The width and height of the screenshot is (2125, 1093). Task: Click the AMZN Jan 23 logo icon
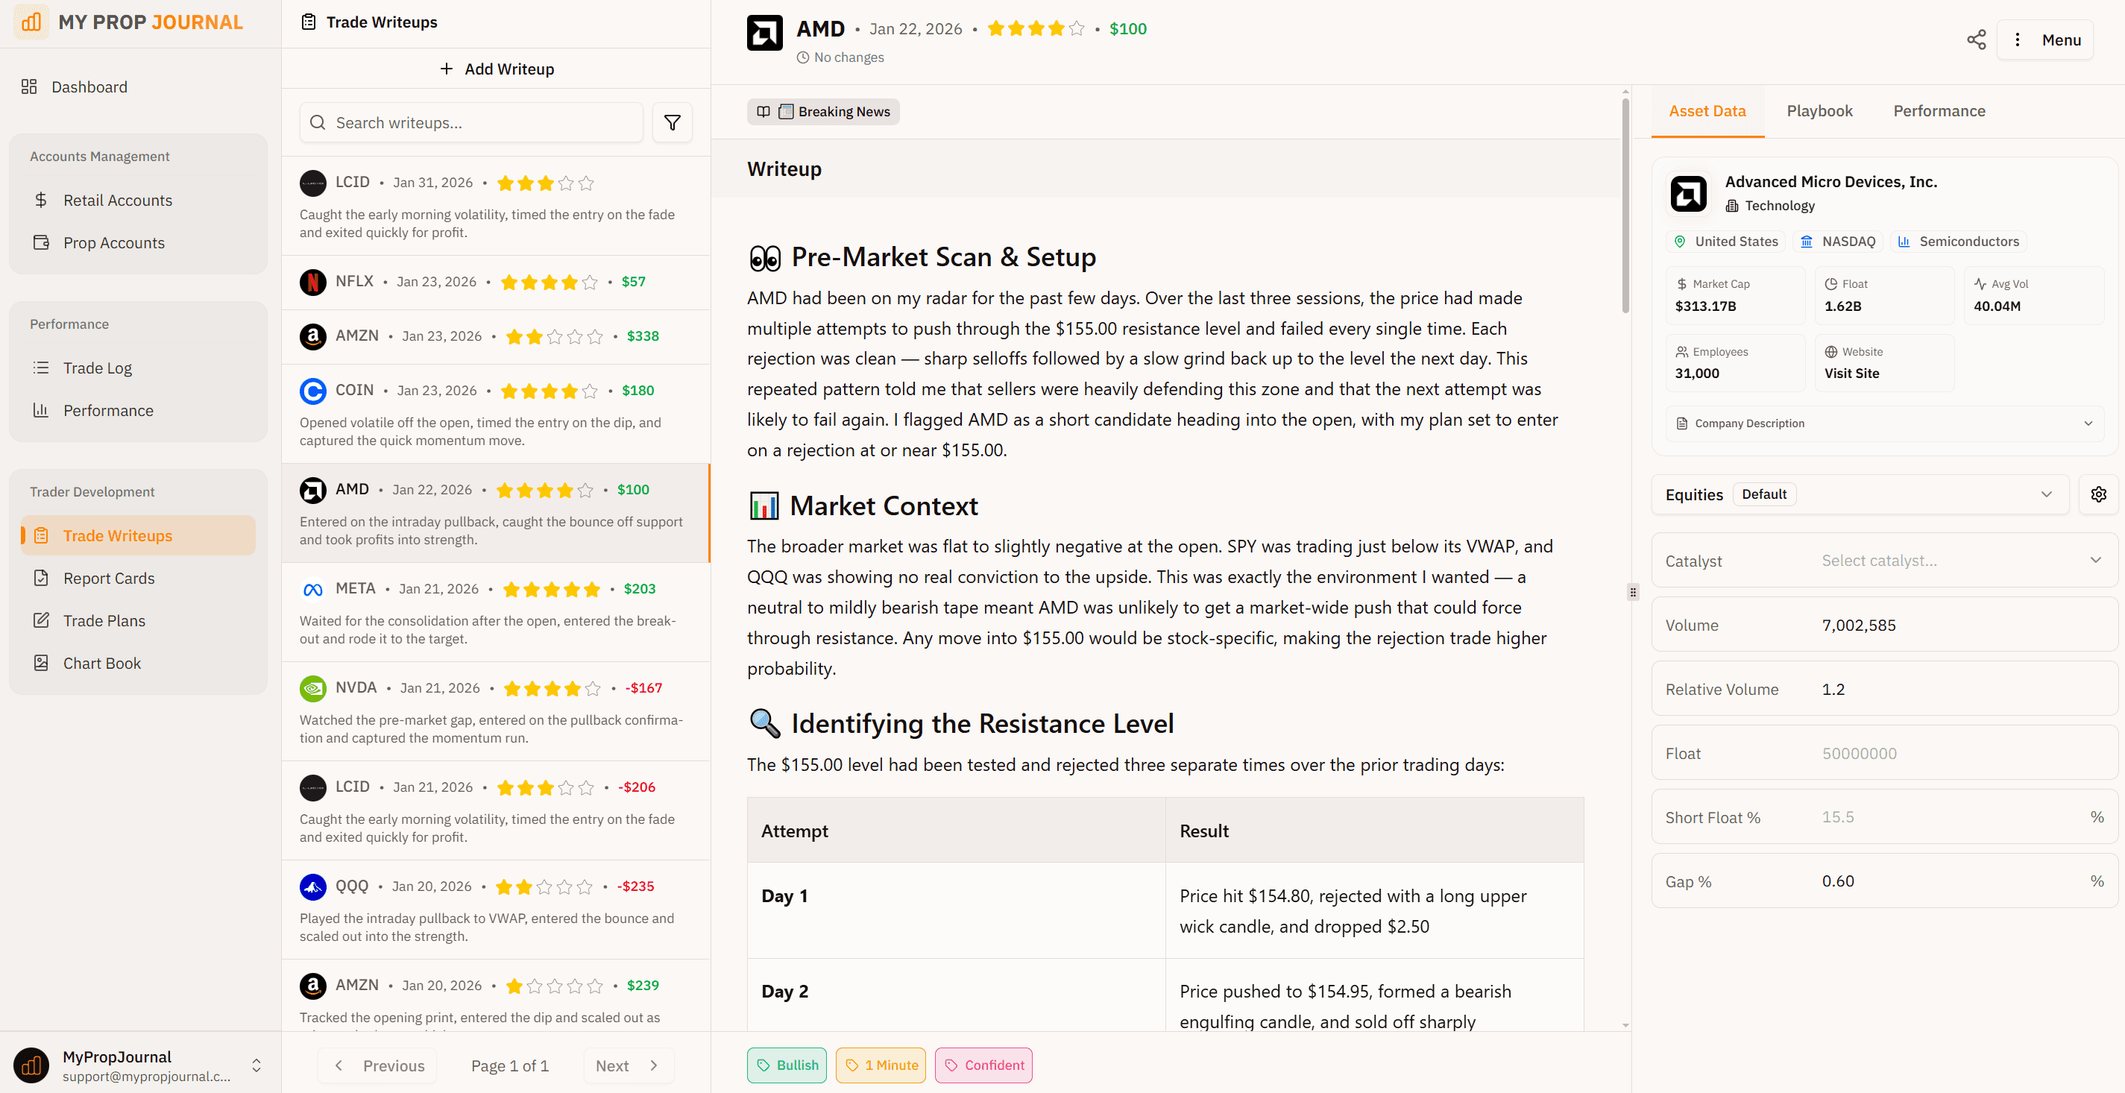(312, 336)
